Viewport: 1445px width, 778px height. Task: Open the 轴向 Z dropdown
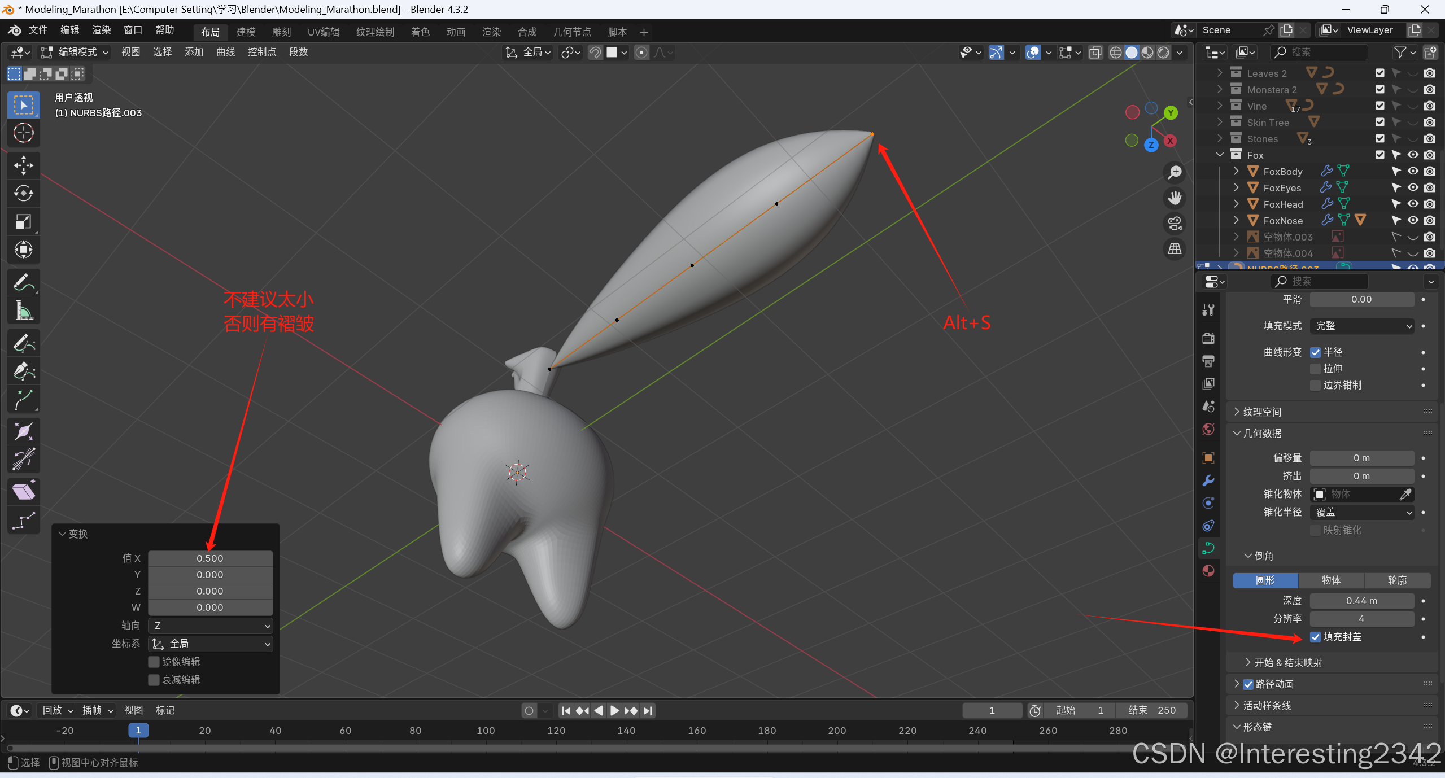210,626
